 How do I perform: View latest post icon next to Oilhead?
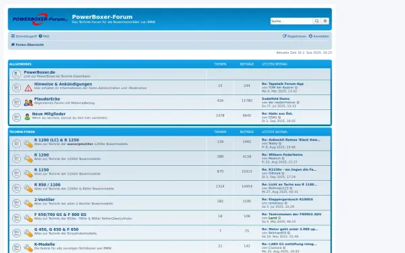283,173
